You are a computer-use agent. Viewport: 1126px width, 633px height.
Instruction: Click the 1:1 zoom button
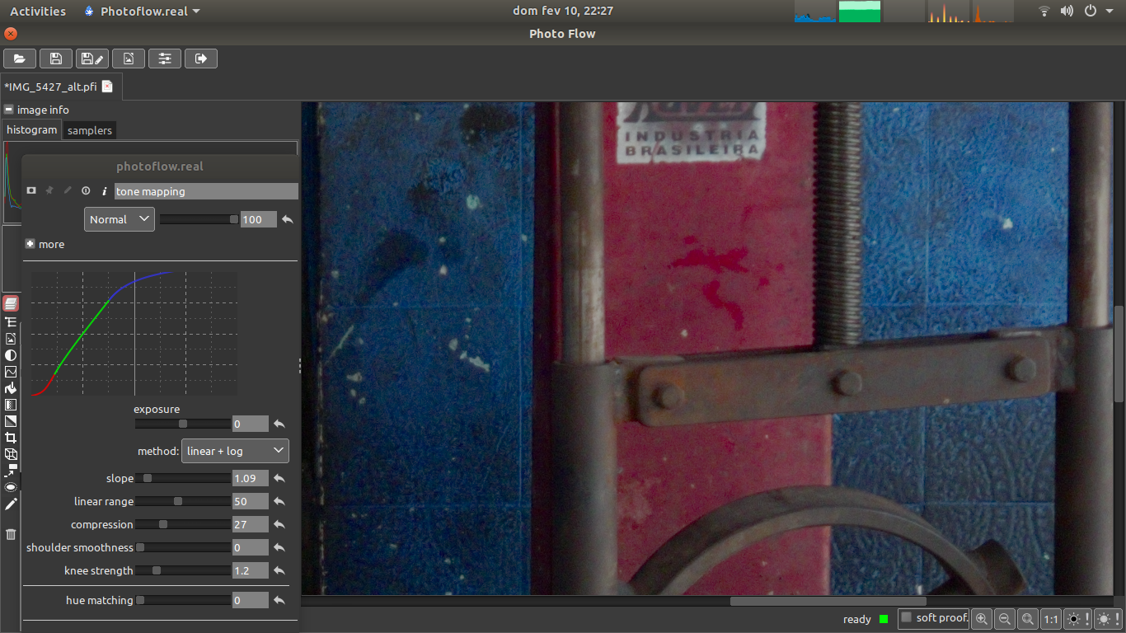pos(1050,619)
